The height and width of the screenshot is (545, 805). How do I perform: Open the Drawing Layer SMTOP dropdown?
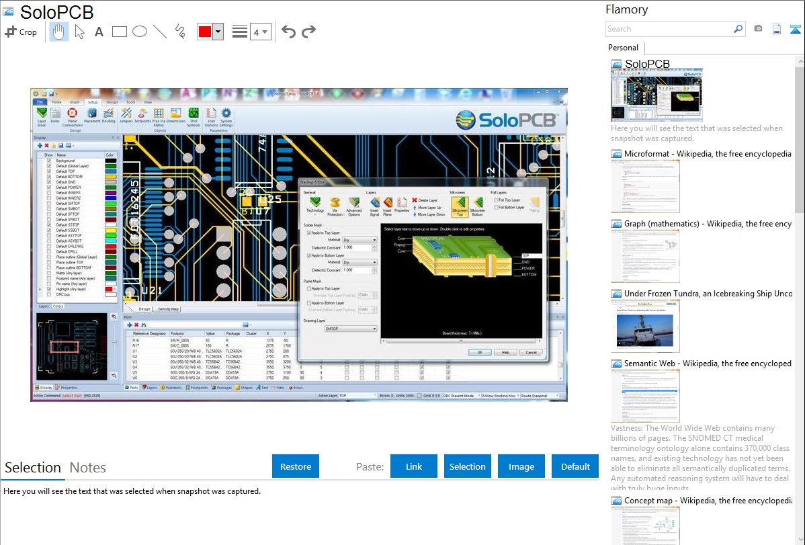click(x=351, y=329)
